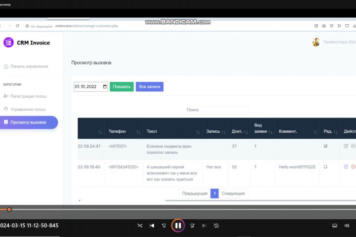This screenshot has width=356, height=237.
Task: Open the browser shield protection icon
Action: coord(332,26)
